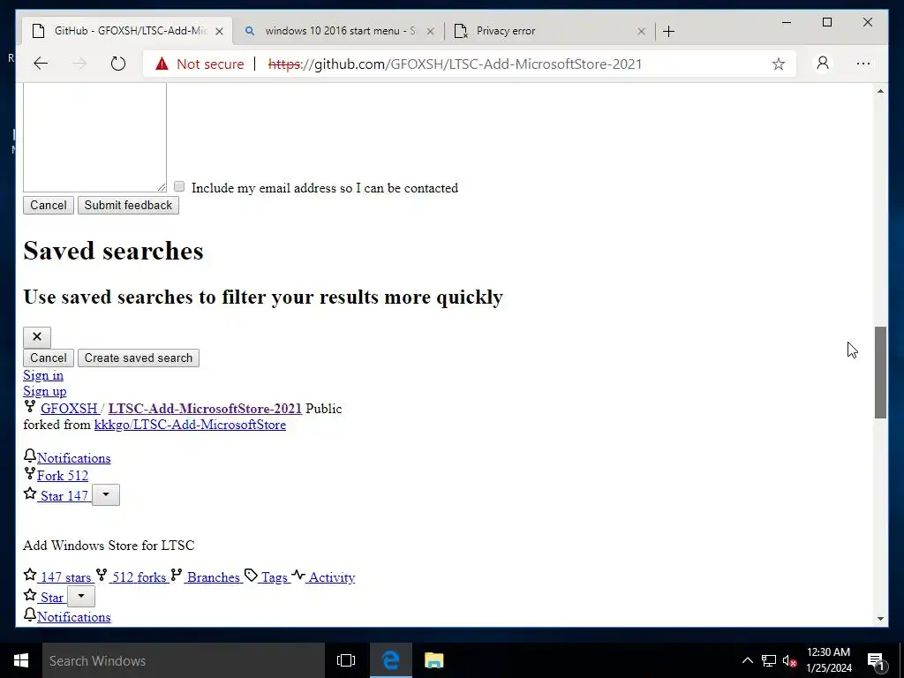Click the lower Star link above bottom Notifications
The image size is (904, 678).
click(x=50, y=598)
